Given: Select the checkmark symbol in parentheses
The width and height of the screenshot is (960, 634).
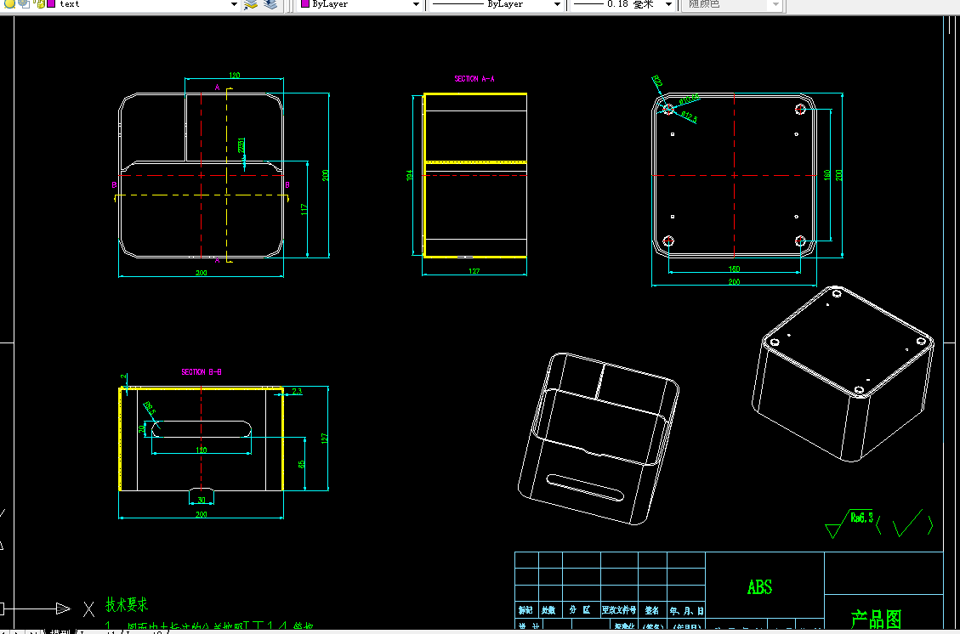Looking at the screenshot, I should 906,525.
